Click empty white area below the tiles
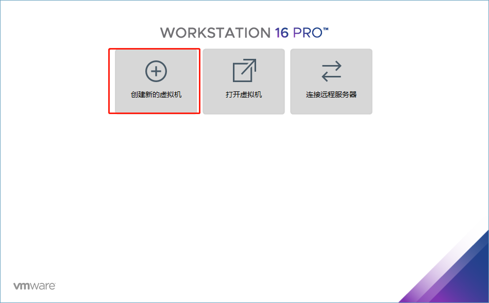 (243, 187)
